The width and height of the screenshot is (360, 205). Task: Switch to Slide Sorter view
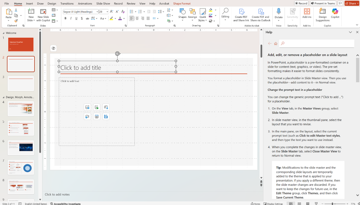pyautogui.click(x=299, y=204)
